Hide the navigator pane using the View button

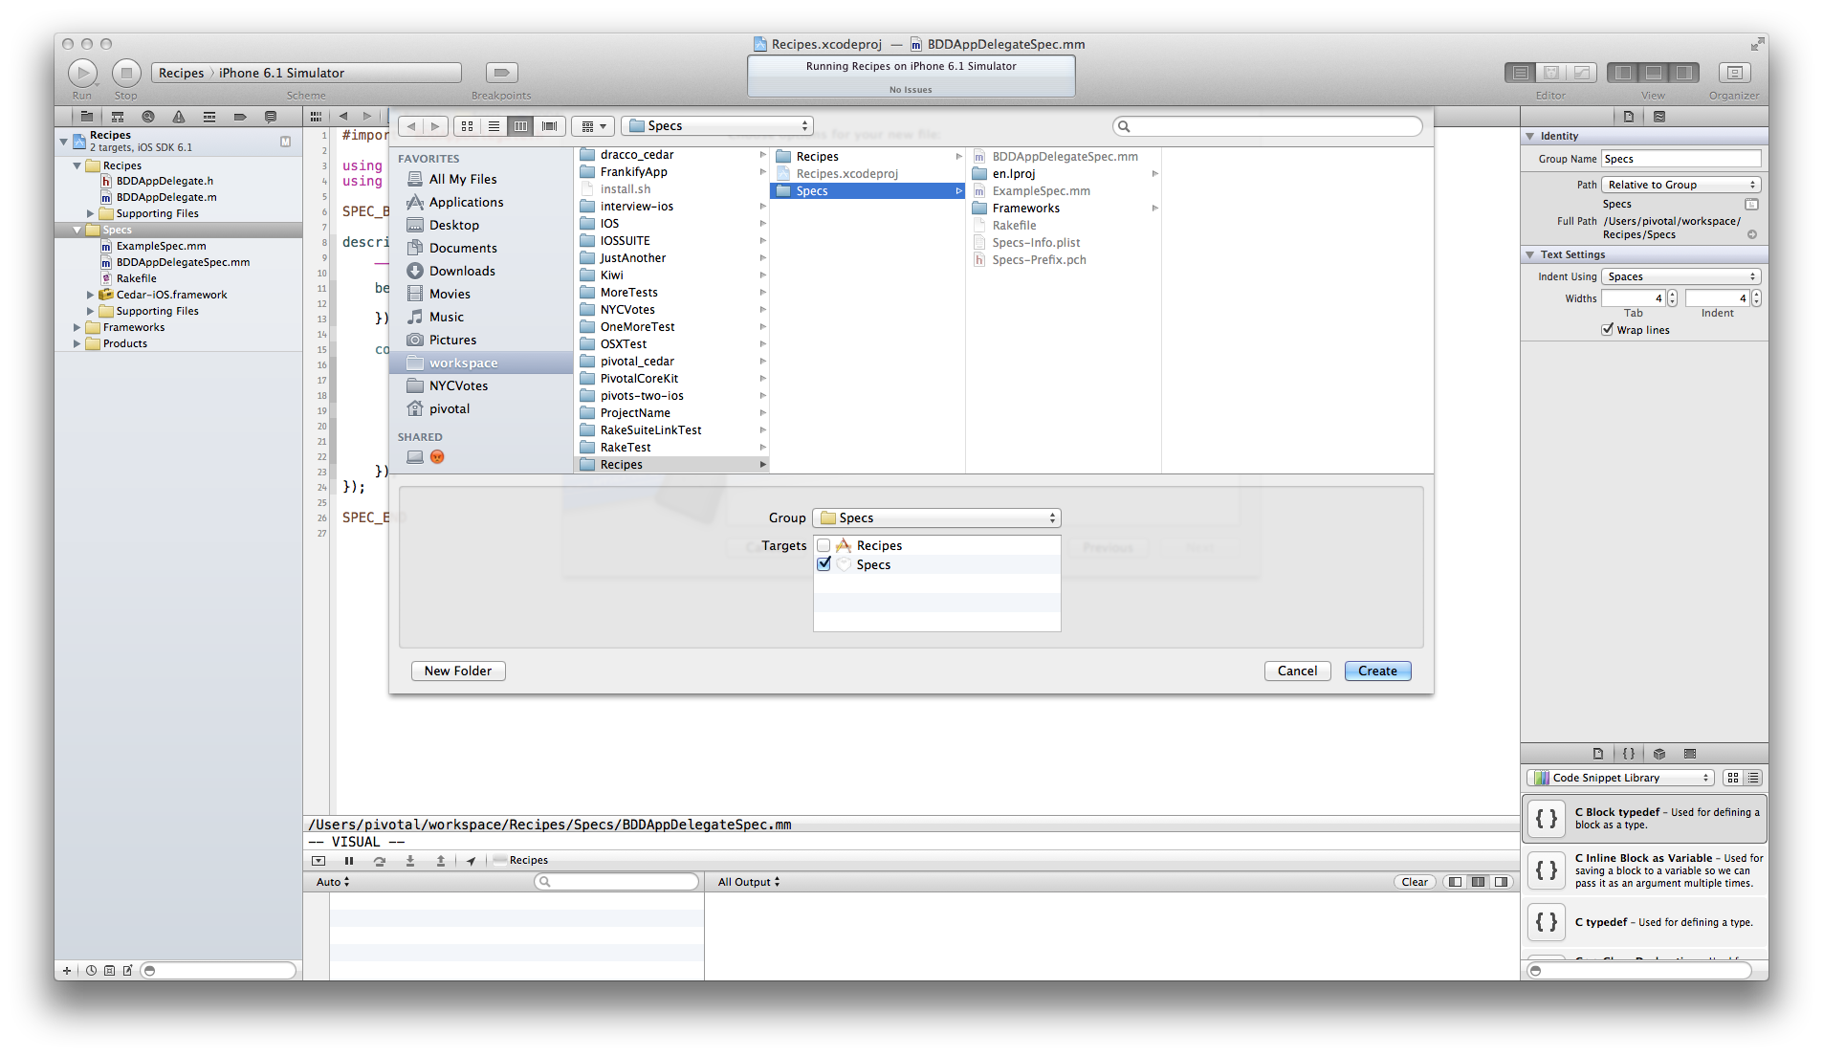(x=1622, y=73)
